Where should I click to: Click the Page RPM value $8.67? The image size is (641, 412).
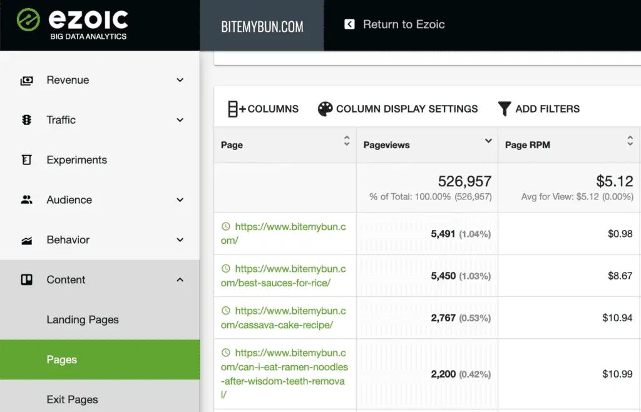coord(620,276)
